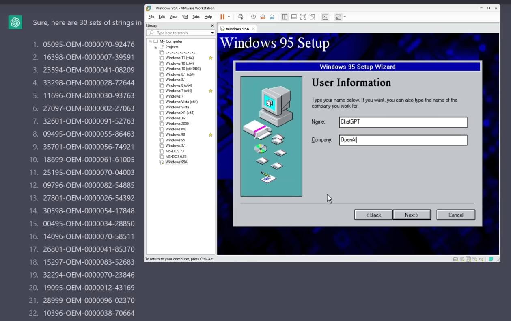Open the Edit menu
This screenshot has width=511, height=321.
point(162,17)
